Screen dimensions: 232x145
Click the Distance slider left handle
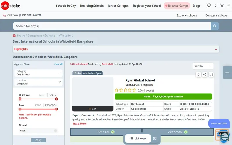(x=20, y=99)
